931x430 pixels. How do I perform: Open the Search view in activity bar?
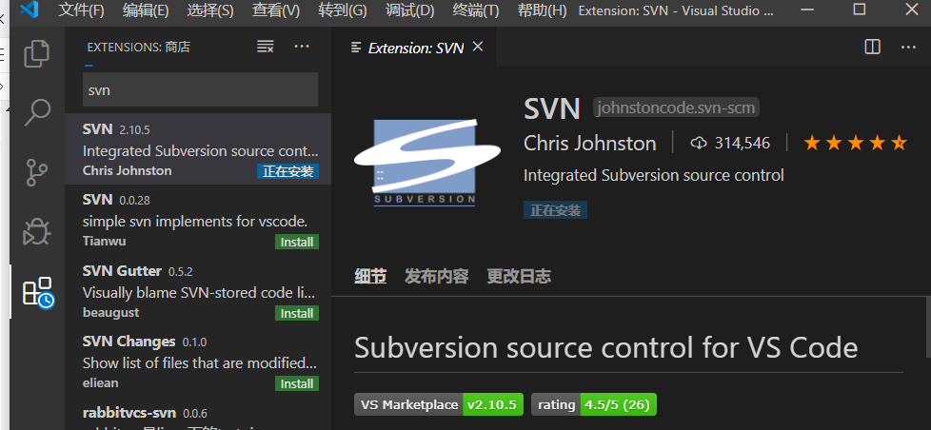37,112
